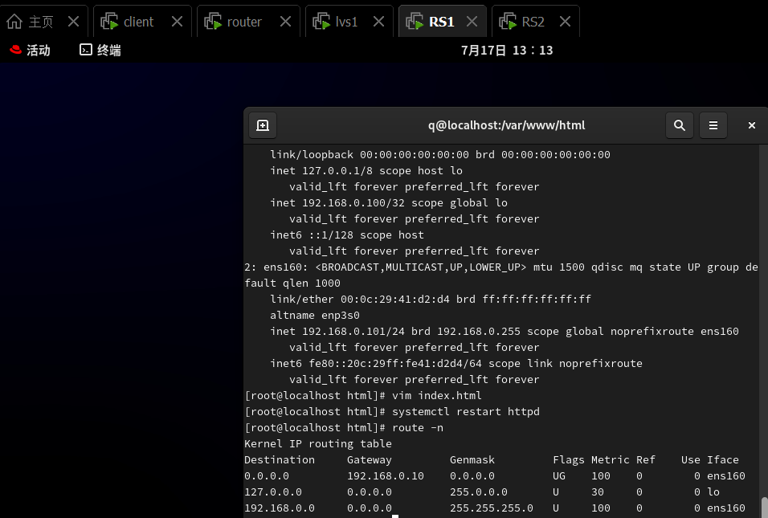Select the active RS1 VM tab
This screenshot has height=518, width=768.
[441, 22]
